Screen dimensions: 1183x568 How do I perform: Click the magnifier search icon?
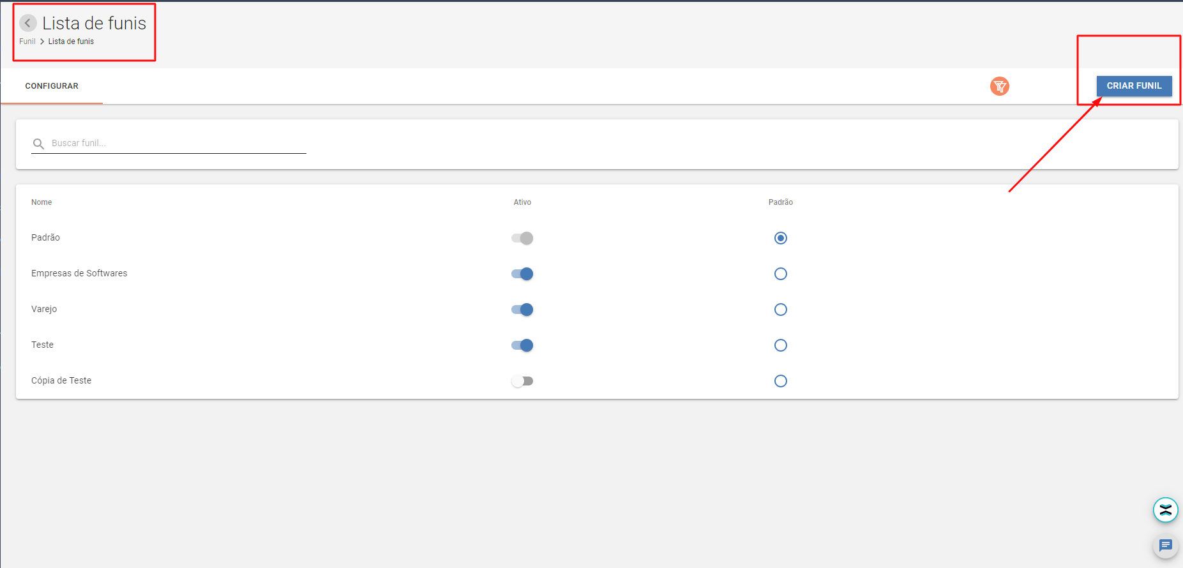pyautogui.click(x=38, y=144)
